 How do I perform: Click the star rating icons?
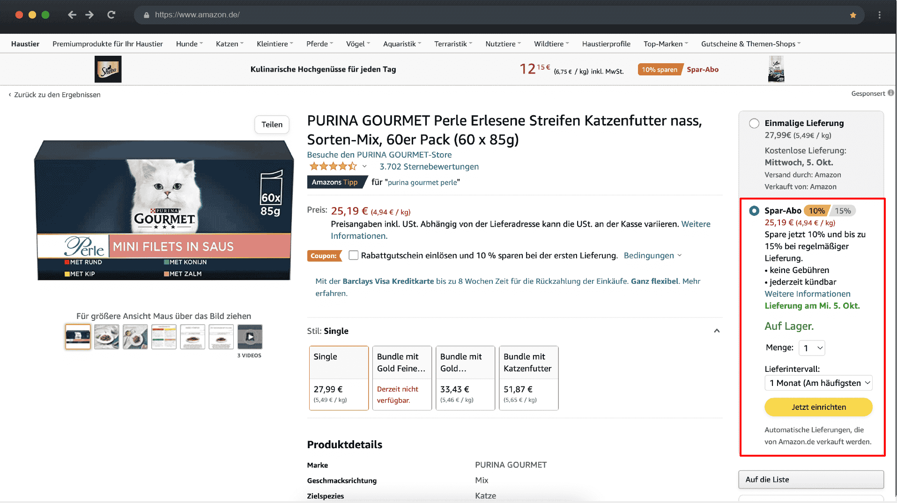tap(333, 166)
